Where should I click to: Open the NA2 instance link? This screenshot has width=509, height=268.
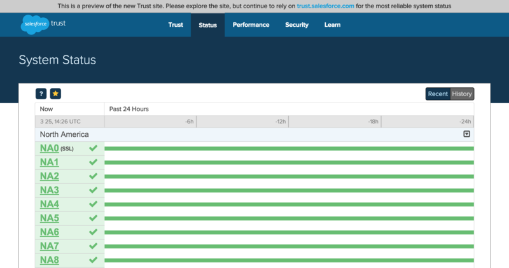point(50,176)
